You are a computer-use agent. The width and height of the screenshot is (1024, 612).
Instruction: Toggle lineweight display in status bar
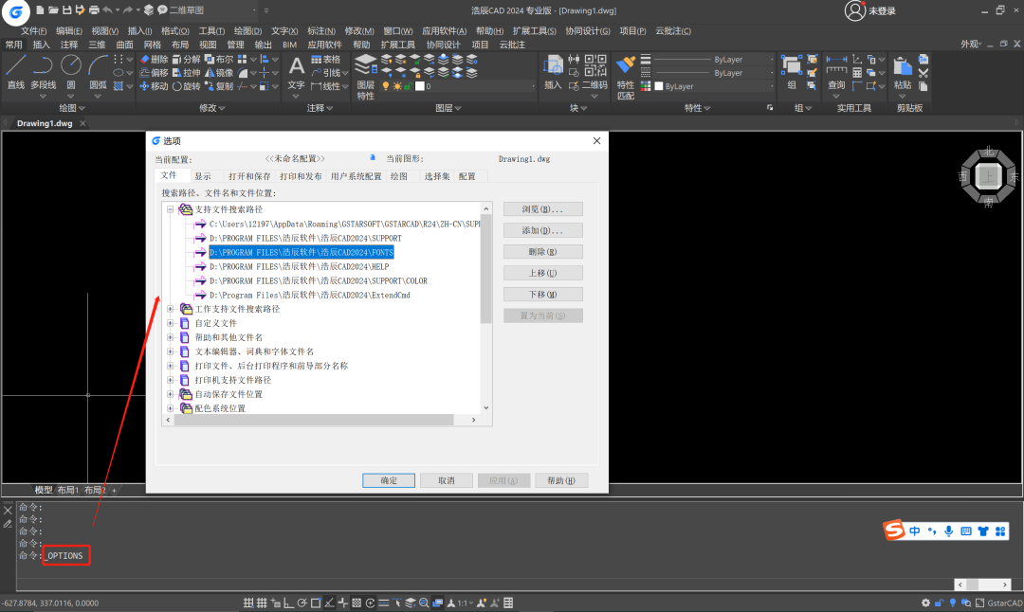tap(383, 603)
